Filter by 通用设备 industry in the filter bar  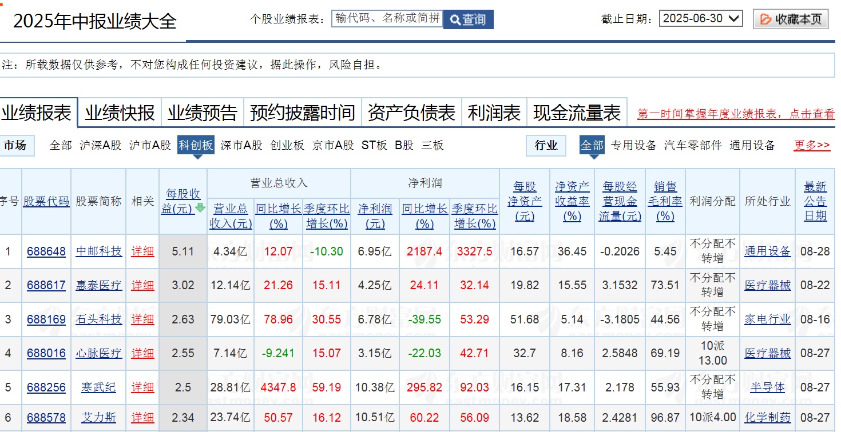coord(752,145)
